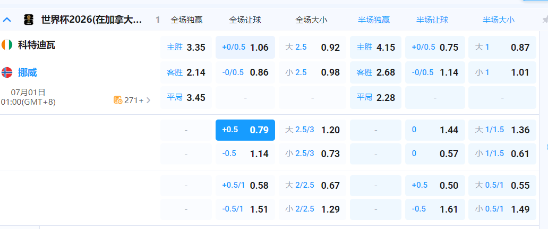Pick half-time 大 0.5/1 at 0.55
548x229 pixels.
click(x=502, y=186)
